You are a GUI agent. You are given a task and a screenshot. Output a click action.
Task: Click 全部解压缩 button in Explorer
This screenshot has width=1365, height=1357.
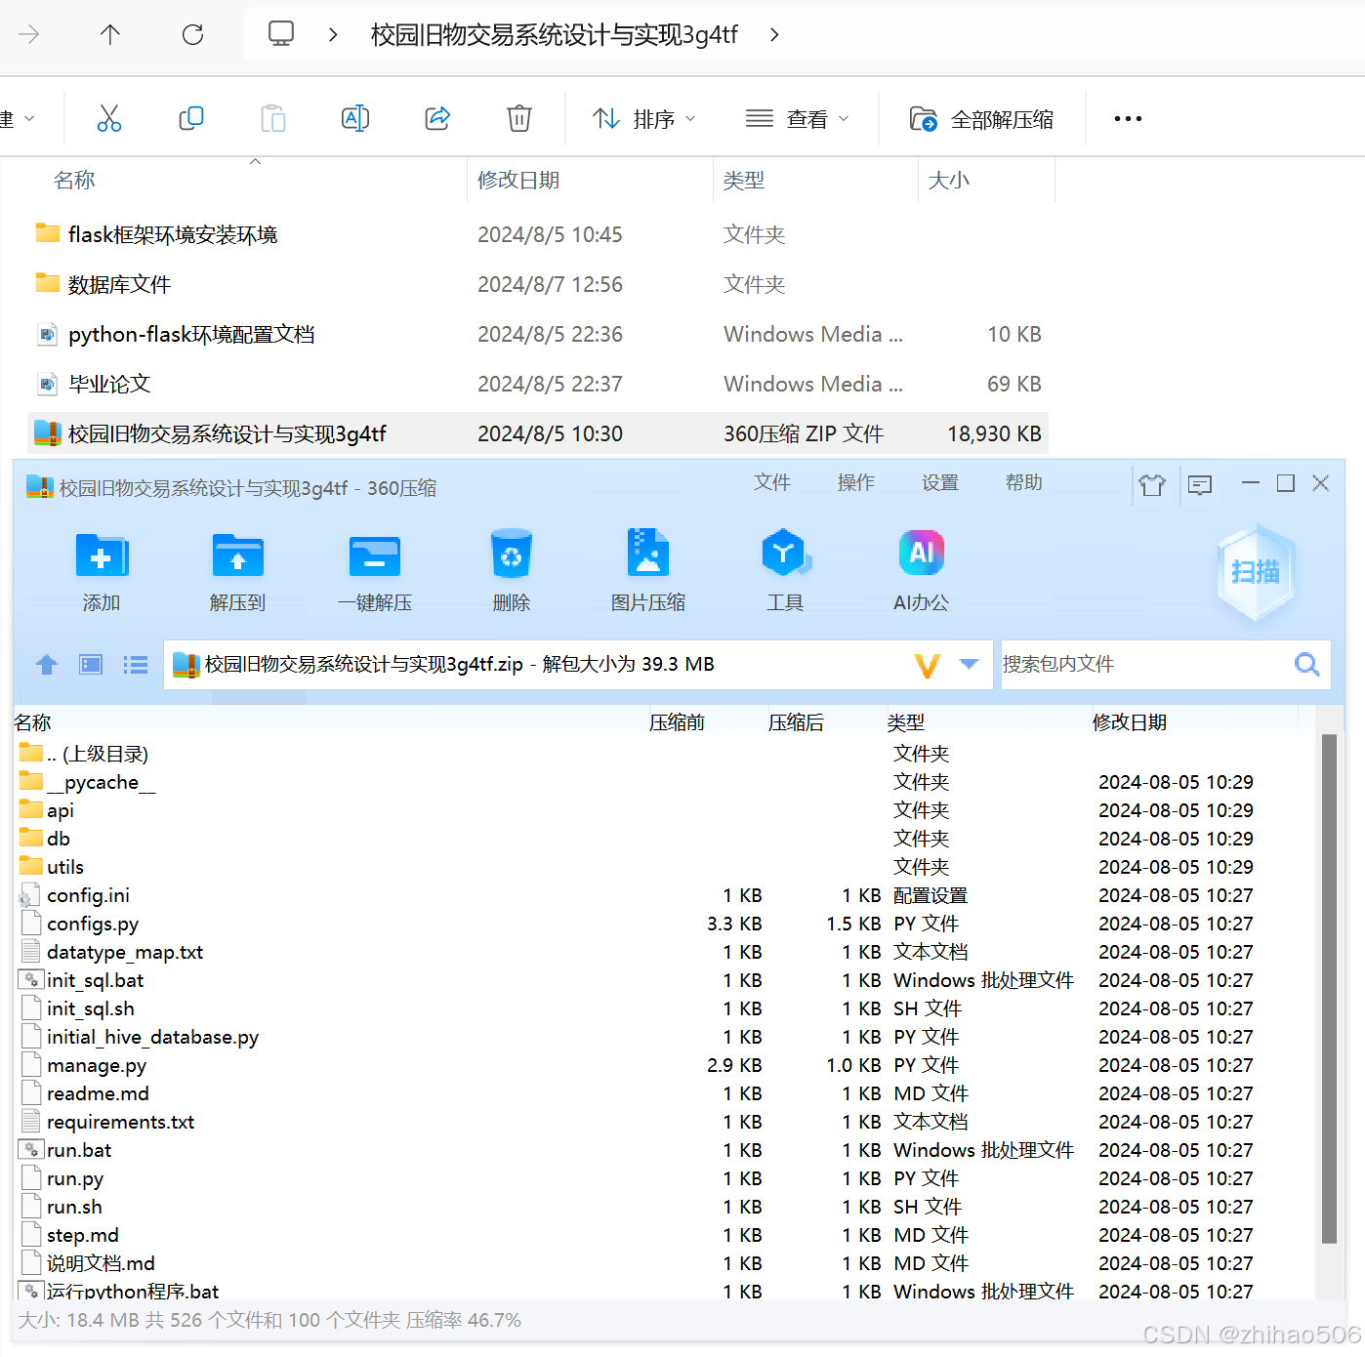981,119
